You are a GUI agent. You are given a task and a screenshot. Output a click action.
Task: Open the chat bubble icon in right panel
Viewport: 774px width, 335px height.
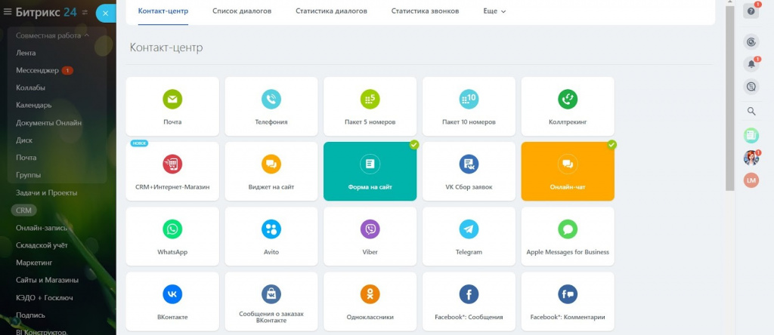point(751,87)
